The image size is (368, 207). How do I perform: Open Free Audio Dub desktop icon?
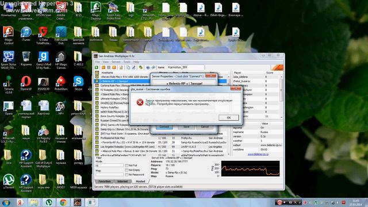coord(61,36)
